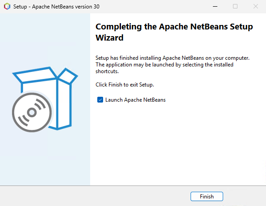
Task: Close the Setup wizard window
Action: point(255,6)
